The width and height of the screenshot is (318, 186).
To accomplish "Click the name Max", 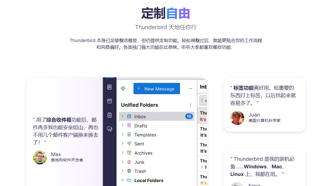I will 56,154.
